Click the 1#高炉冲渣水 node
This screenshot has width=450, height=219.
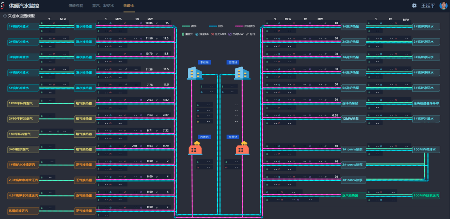pos(23,26)
